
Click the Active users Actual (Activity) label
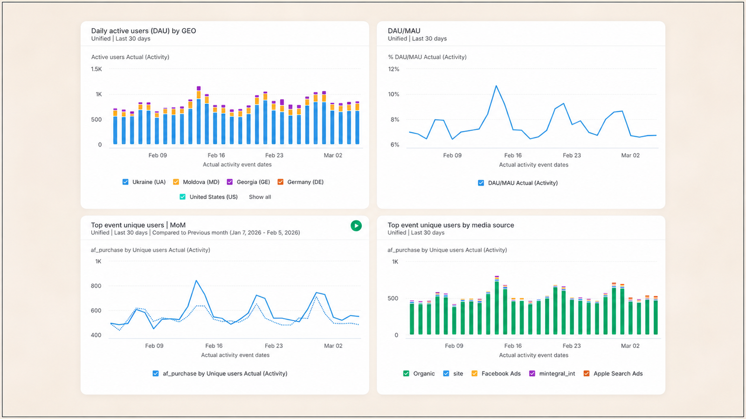click(x=130, y=57)
